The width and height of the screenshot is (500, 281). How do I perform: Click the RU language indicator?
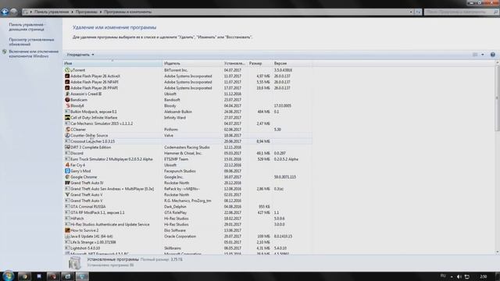tap(443, 276)
